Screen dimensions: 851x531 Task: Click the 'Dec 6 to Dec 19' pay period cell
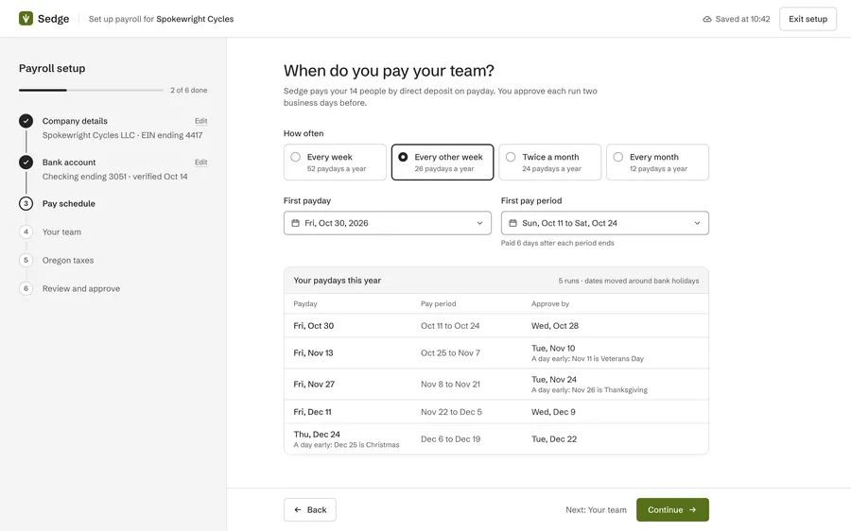(x=450, y=438)
